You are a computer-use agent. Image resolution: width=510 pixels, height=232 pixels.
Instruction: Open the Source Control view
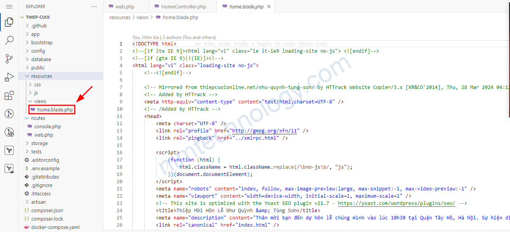pyautogui.click(x=9, y=58)
